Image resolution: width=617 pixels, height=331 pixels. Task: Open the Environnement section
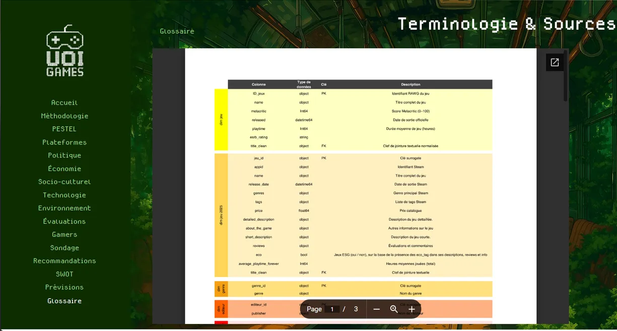[64, 208]
